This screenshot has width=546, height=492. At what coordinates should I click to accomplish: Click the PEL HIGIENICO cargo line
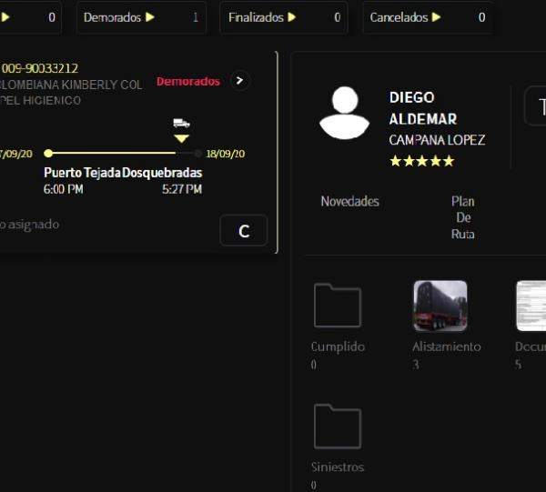(40, 101)
